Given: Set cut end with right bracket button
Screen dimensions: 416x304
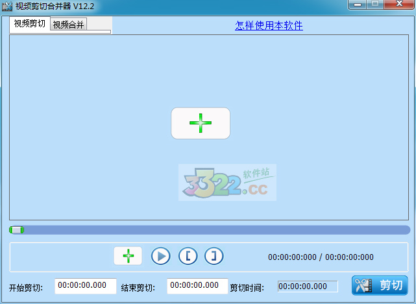Looking at the screenshot, I should (x=214, y=256).
